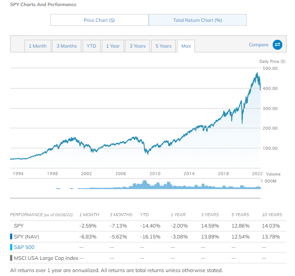The image size is (295, 276).
Task: Select the Max range tab
Action: (186, 46)
